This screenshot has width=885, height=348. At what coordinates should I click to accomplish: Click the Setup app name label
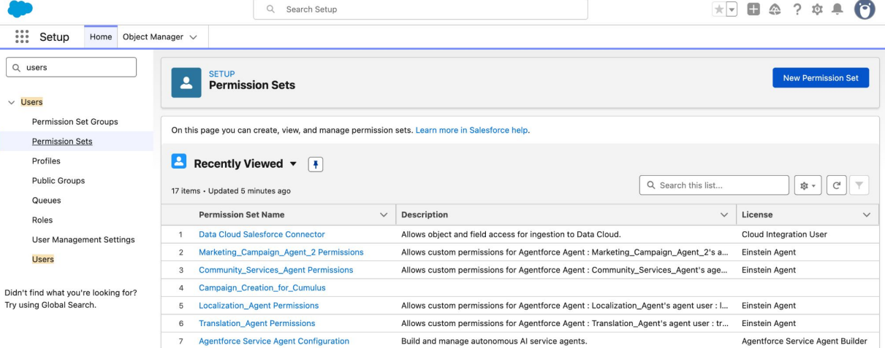[54, 37]
